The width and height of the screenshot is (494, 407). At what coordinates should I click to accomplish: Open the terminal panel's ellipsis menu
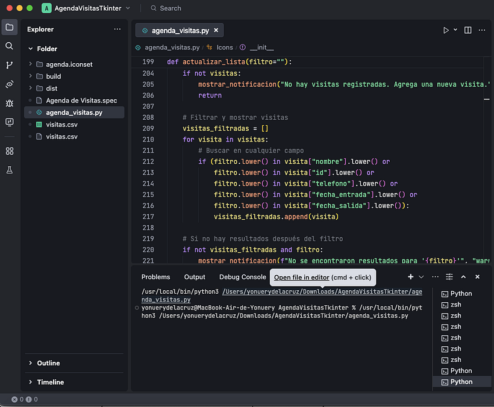(x=435, y=277)
